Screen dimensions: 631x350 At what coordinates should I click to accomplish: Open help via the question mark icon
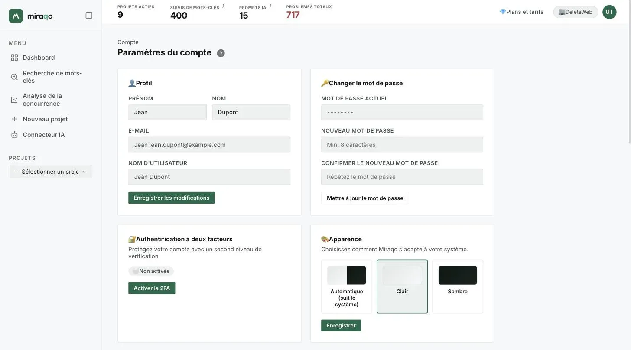pyautogui.click(x=221, y=53)
